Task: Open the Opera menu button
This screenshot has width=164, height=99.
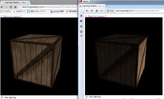Action: (x=84, y=1)
